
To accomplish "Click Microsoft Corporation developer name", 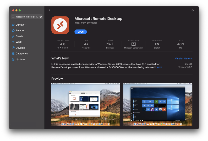I will 133,48.
